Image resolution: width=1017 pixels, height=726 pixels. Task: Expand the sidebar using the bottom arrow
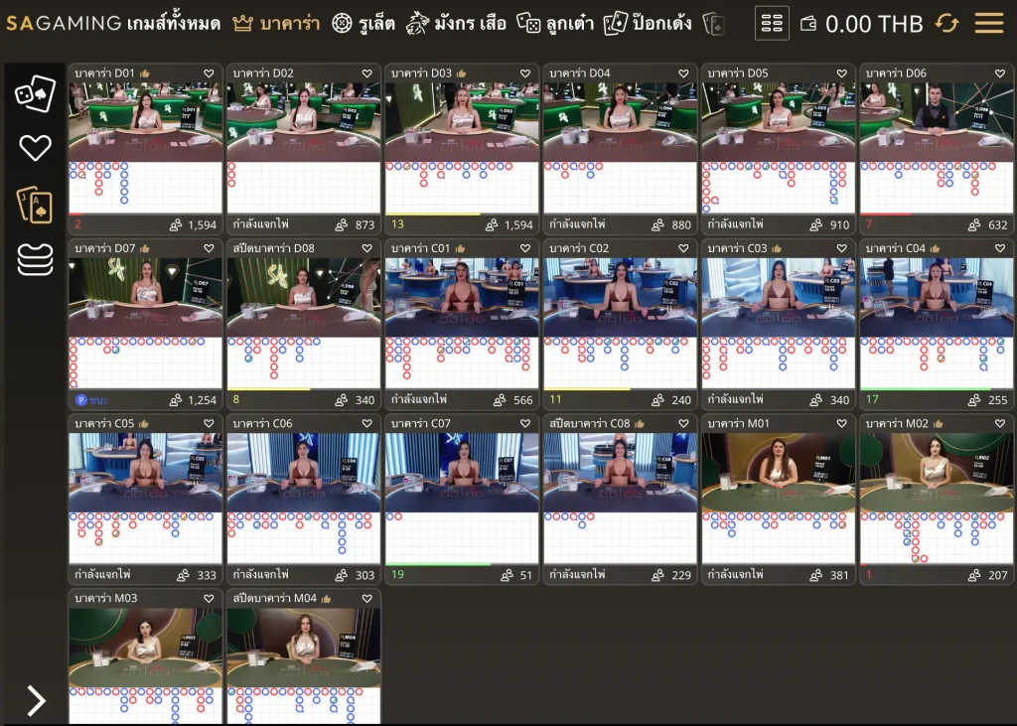point(36,700)
